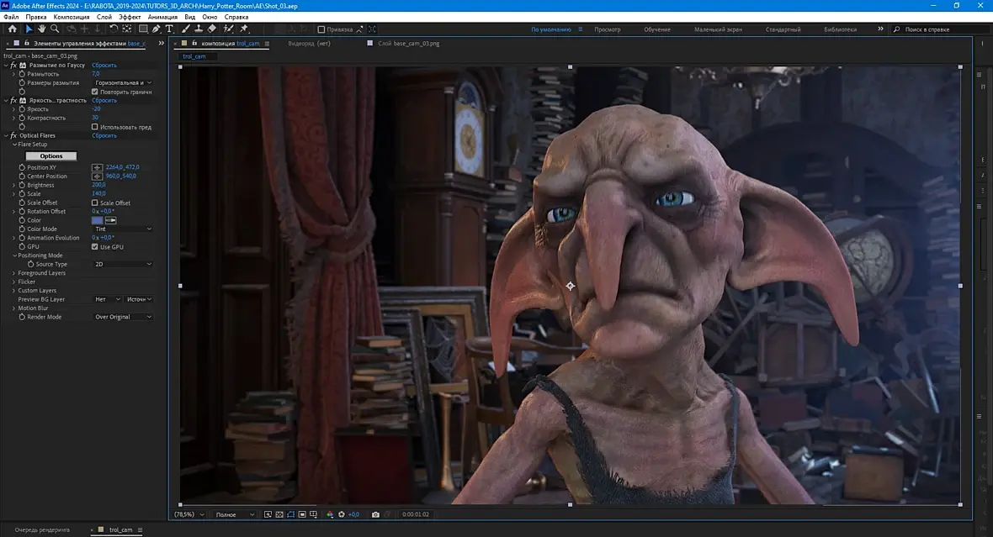
Task: Check Использовать пред checkbox
Action: pyautogui.click(x=95, y=127)
